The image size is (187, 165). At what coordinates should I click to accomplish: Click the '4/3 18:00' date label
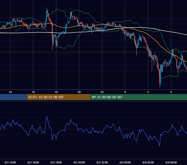coord(56,162)
